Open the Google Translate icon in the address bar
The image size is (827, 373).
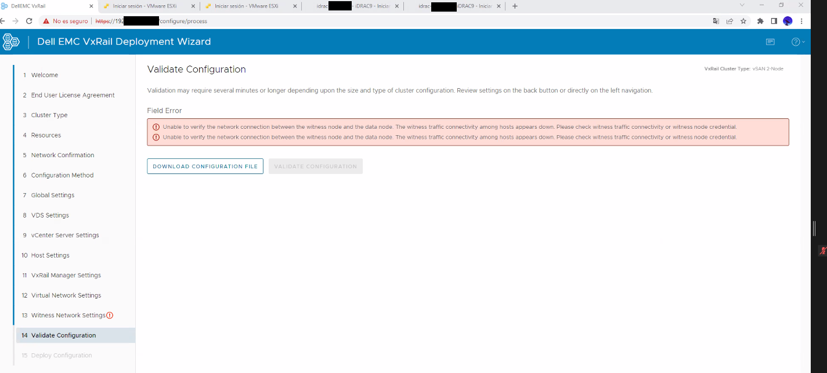tap(716, 20)
